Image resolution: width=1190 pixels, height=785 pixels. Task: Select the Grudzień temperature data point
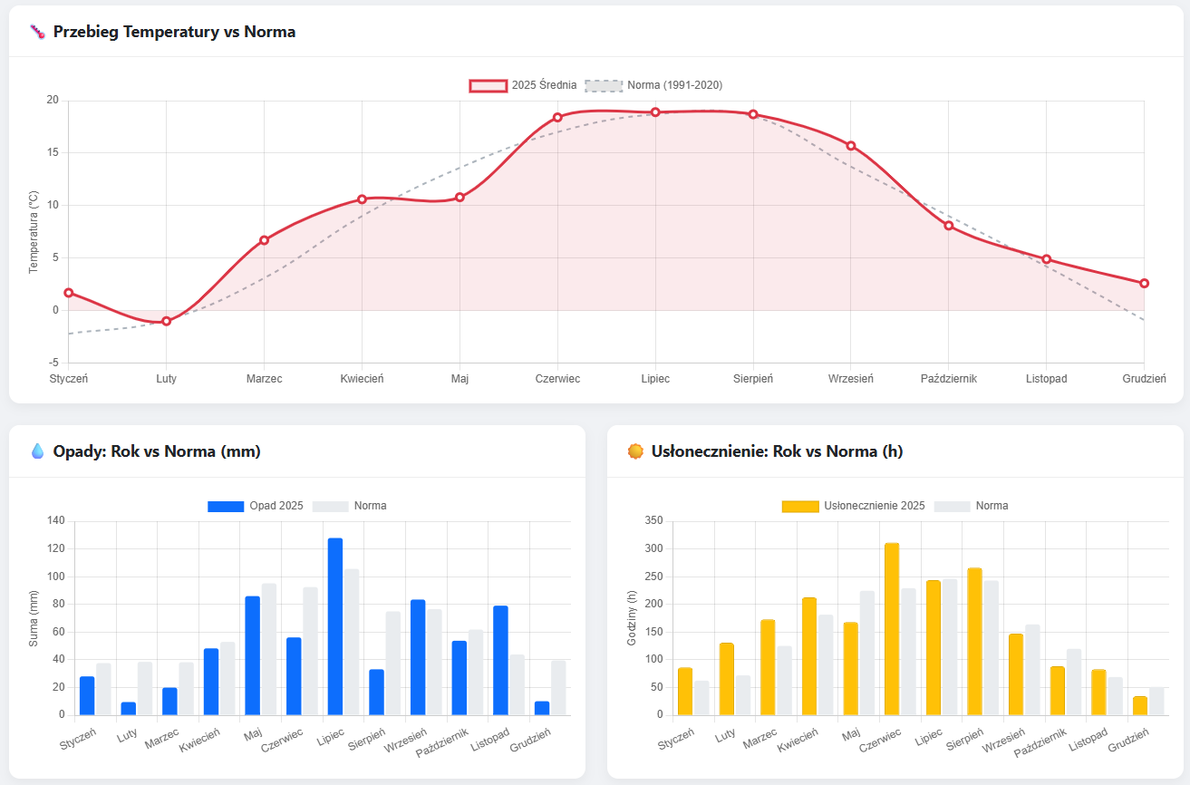(1144, 284)
